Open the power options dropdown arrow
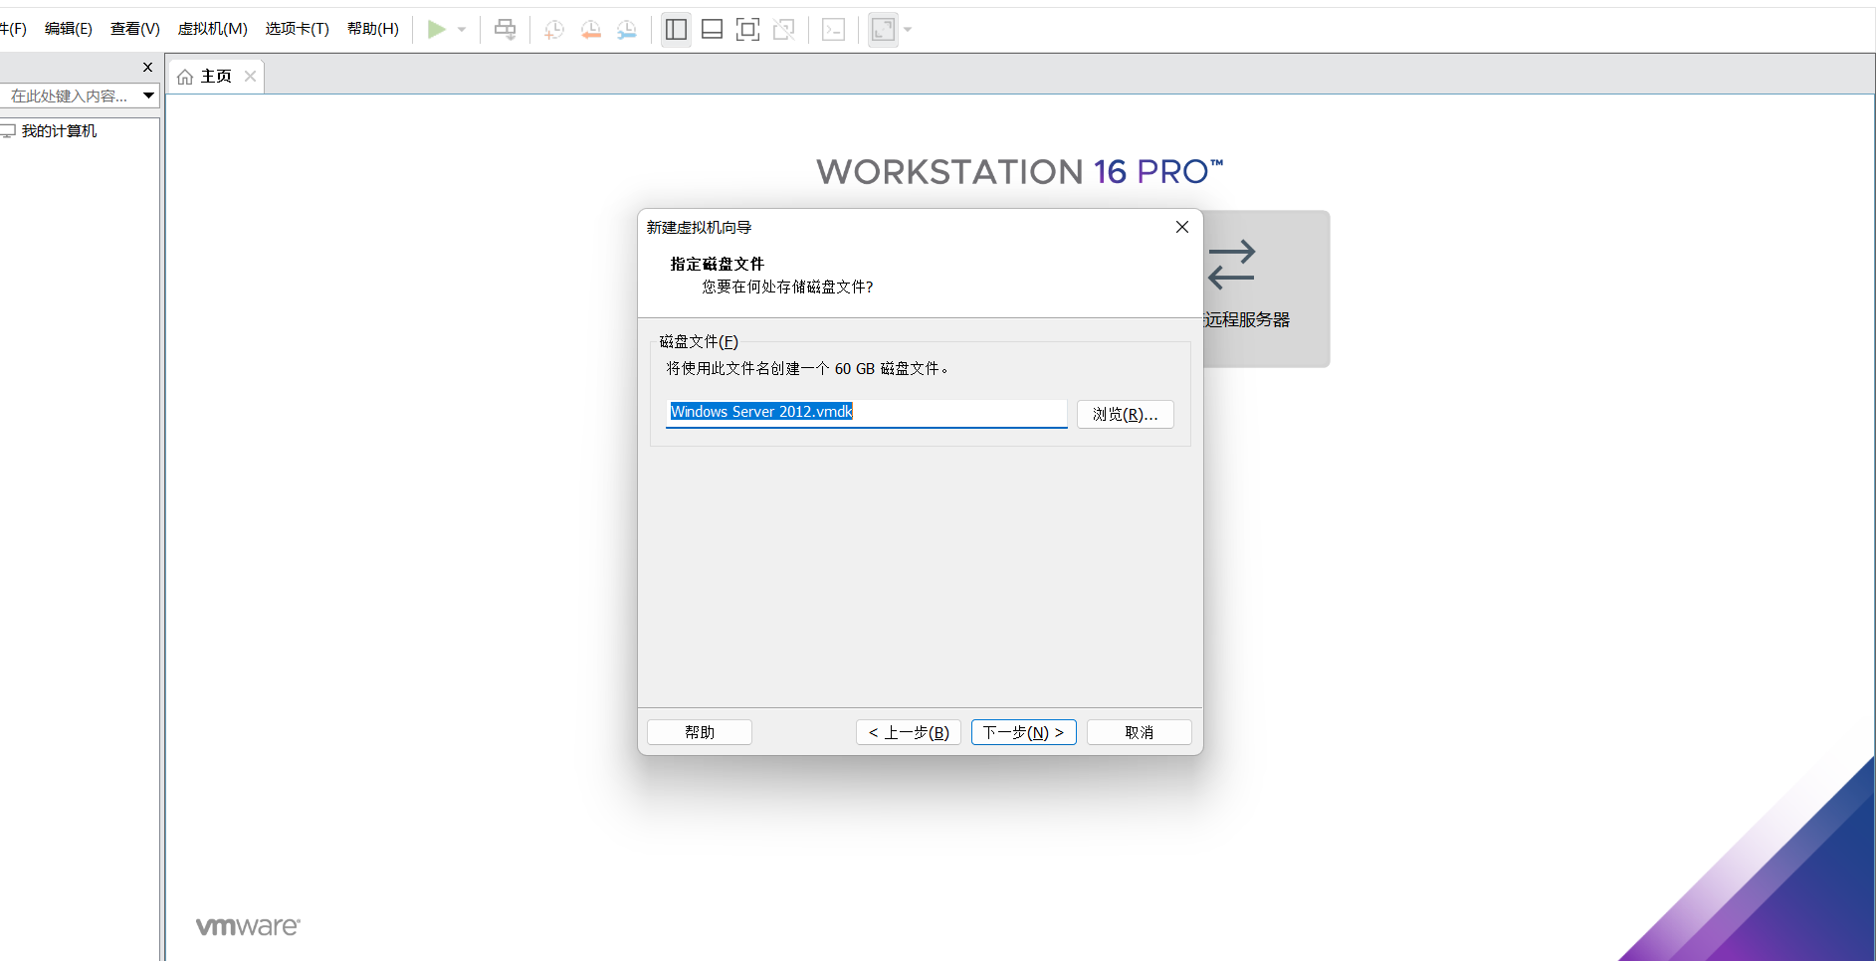Screen dimensions: 1876x961 point(462,30)
